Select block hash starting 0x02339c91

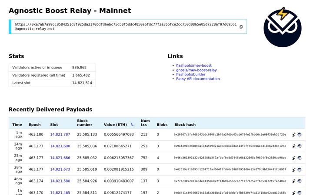[x=230, y=169]
